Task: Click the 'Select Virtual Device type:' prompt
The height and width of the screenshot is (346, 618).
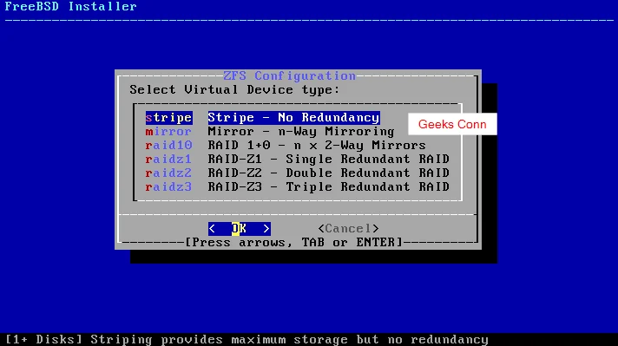Action: click(234, 90)
